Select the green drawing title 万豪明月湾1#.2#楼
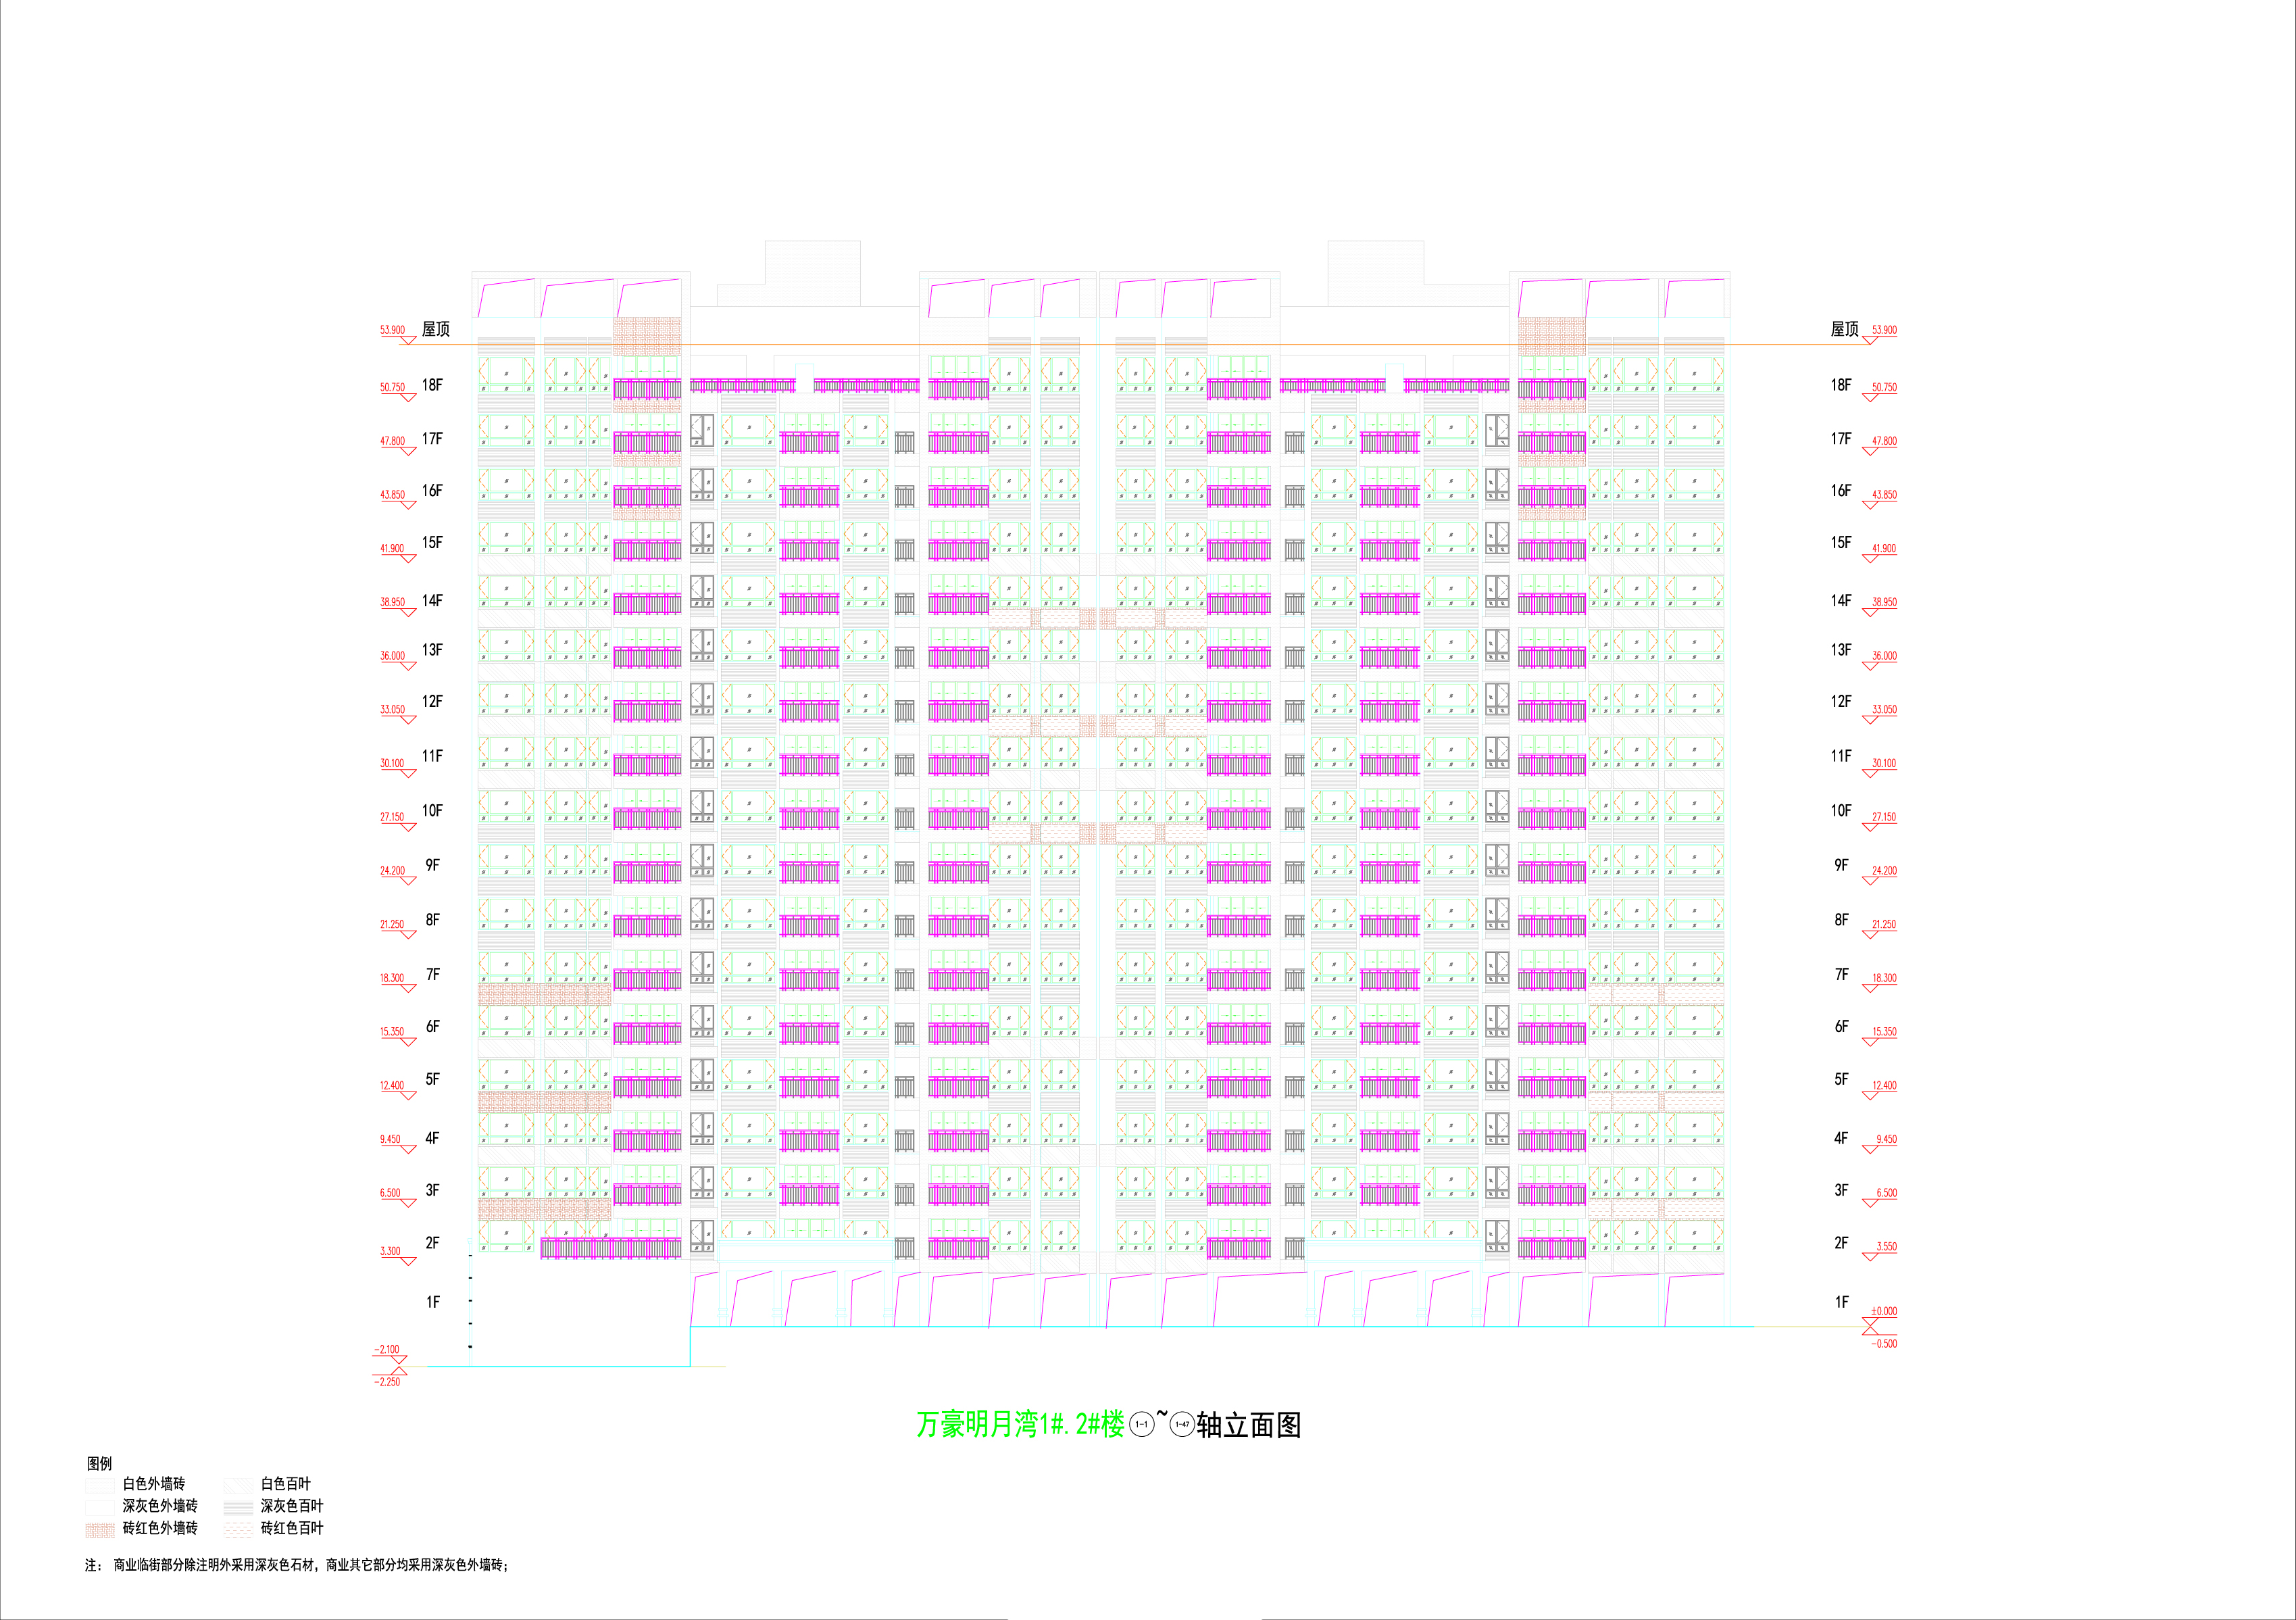The image size is (2296, 1620). pyautogui.click(x=1020, y=1425)
